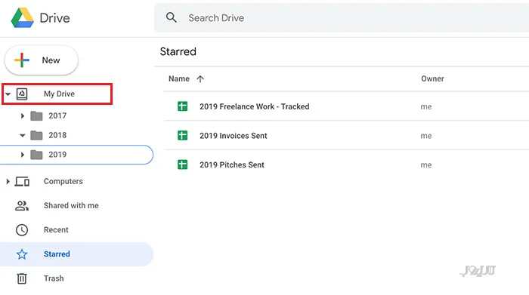Toggle the sort direction arrow
The width and height of the screenshot is (529, 295).
[x=200, y=78]
